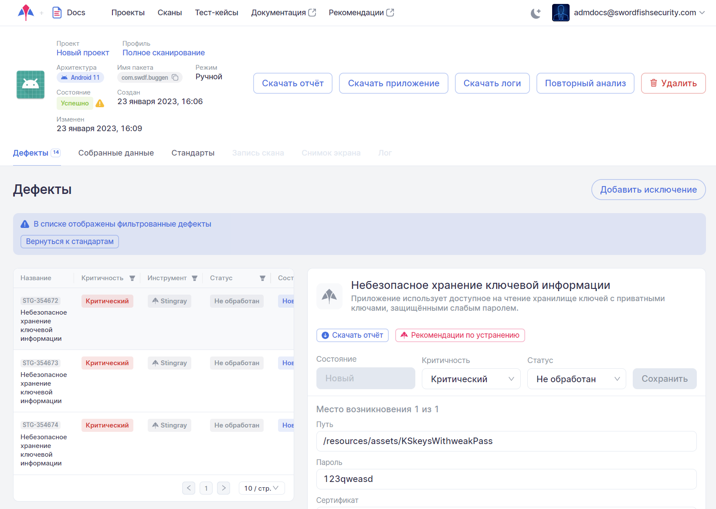716x509 pixels.
Task: Click the user avatar picture
Action: tap(560, 13)
